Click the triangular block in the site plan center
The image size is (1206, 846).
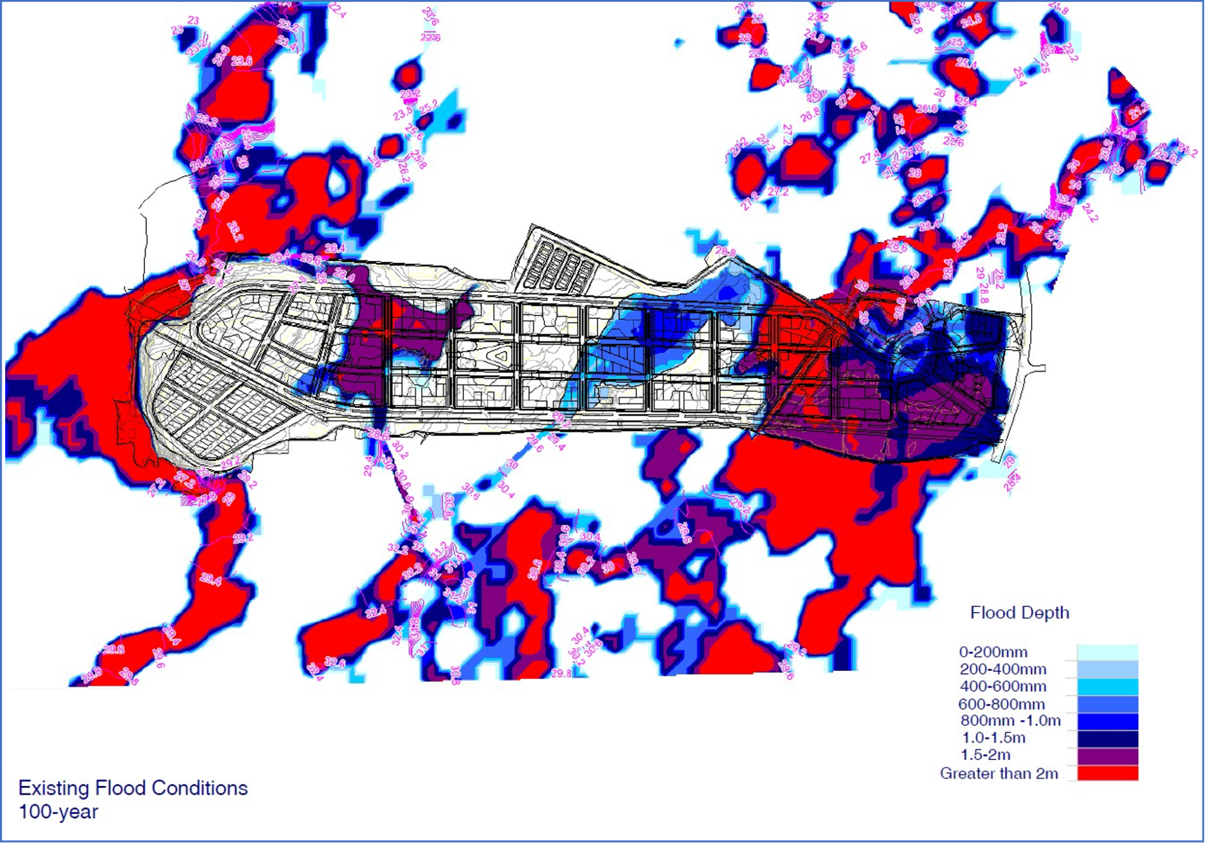click(x=501, y=356)
